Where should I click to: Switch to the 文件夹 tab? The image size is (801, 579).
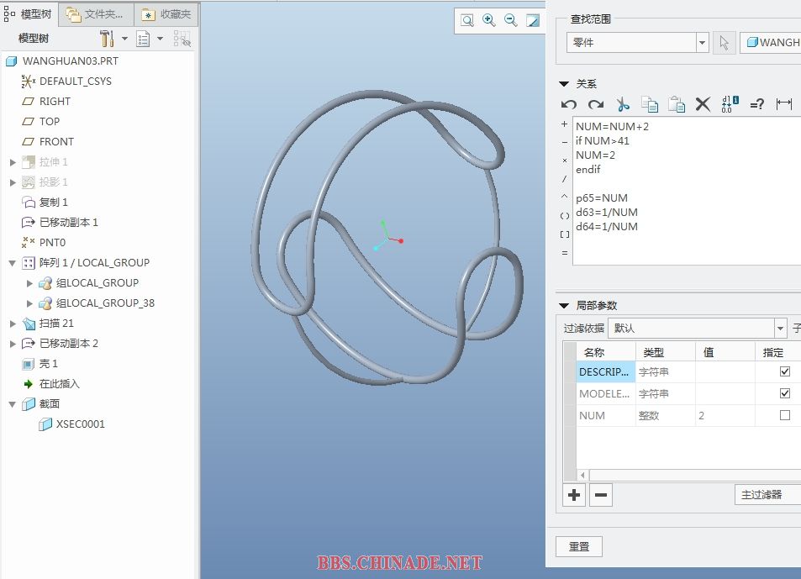(96, 14)
